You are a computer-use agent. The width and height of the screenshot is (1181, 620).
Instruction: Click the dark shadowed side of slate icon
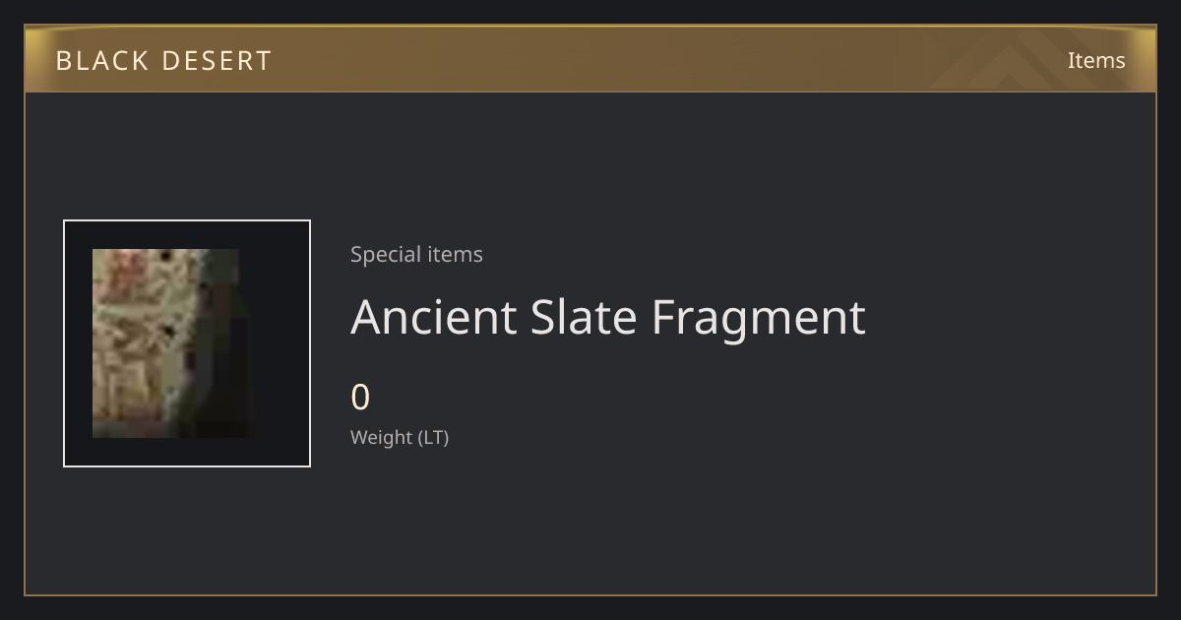pyautogui.click(x=221, y=343)
